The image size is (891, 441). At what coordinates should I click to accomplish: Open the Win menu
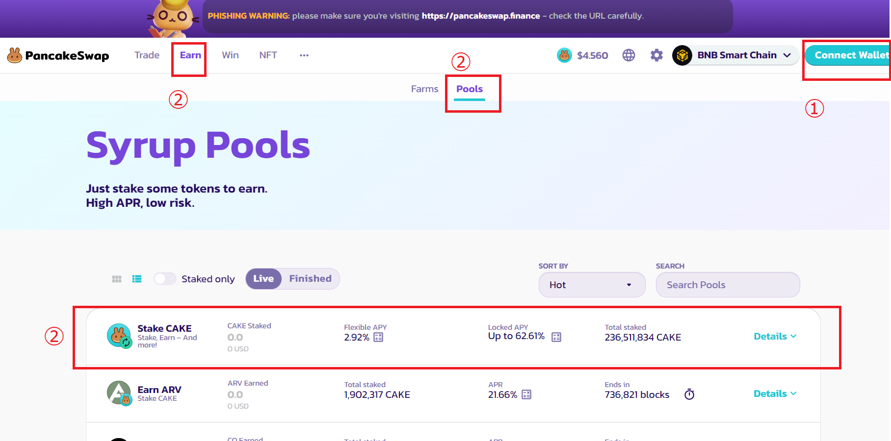coord(230,55)
